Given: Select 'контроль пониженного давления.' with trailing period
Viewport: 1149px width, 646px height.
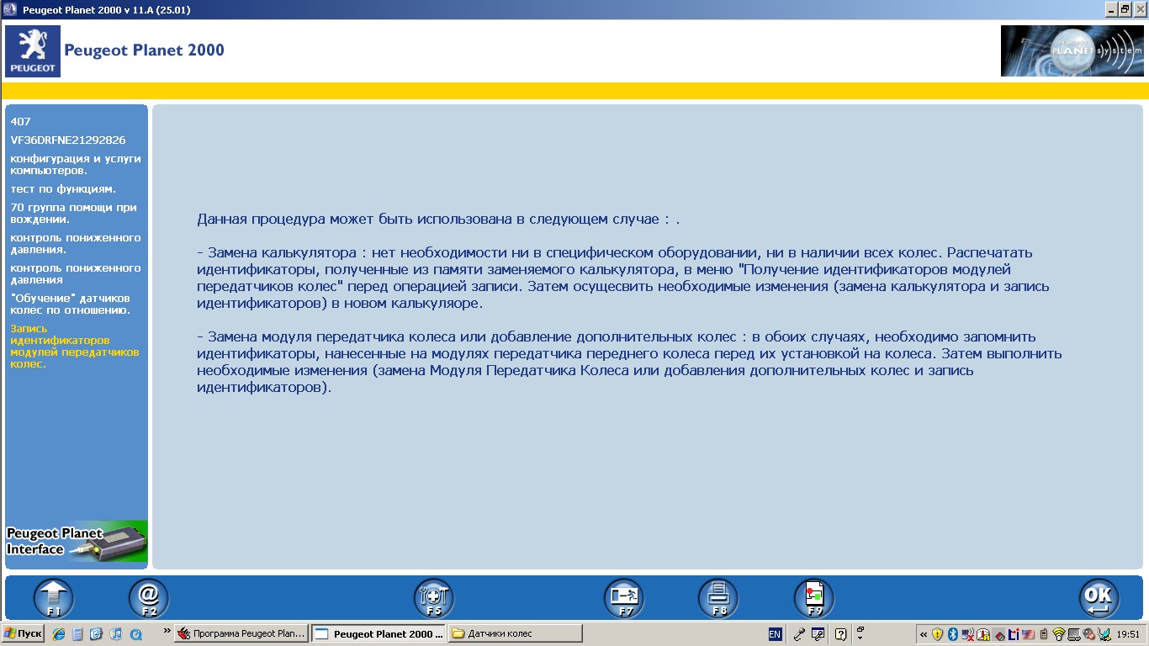Looking at the screenshot, I should tap(76, 243).
